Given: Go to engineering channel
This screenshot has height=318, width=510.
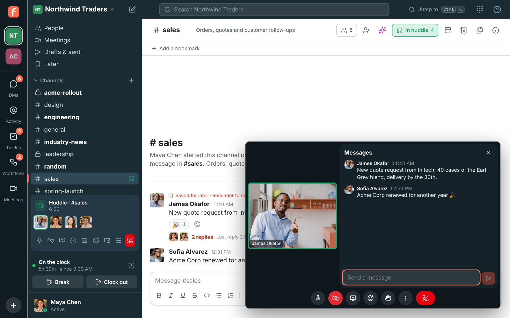Looking at the screenshot, I should [84, 117].
